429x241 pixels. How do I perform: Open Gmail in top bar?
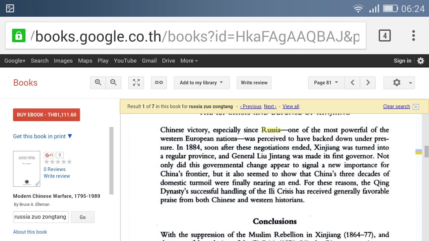[149, 61]
